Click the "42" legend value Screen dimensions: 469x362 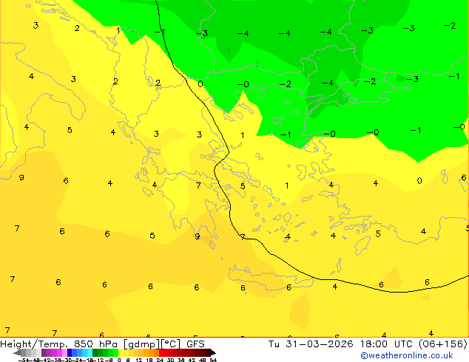coord(192,360)
